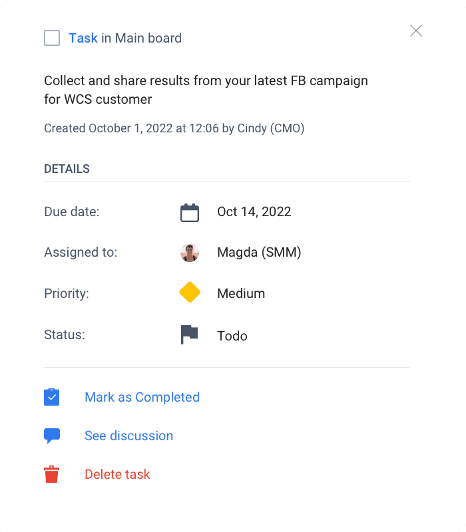The height and width of the screenshot is (532, 466).
Task: Select Mark as Completed
Action: pyautogui.click(x=142, y=397)
